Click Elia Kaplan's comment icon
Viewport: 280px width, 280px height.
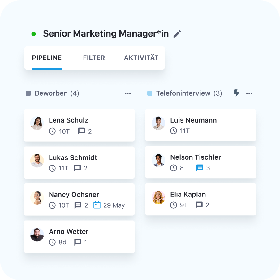[199, 205]
